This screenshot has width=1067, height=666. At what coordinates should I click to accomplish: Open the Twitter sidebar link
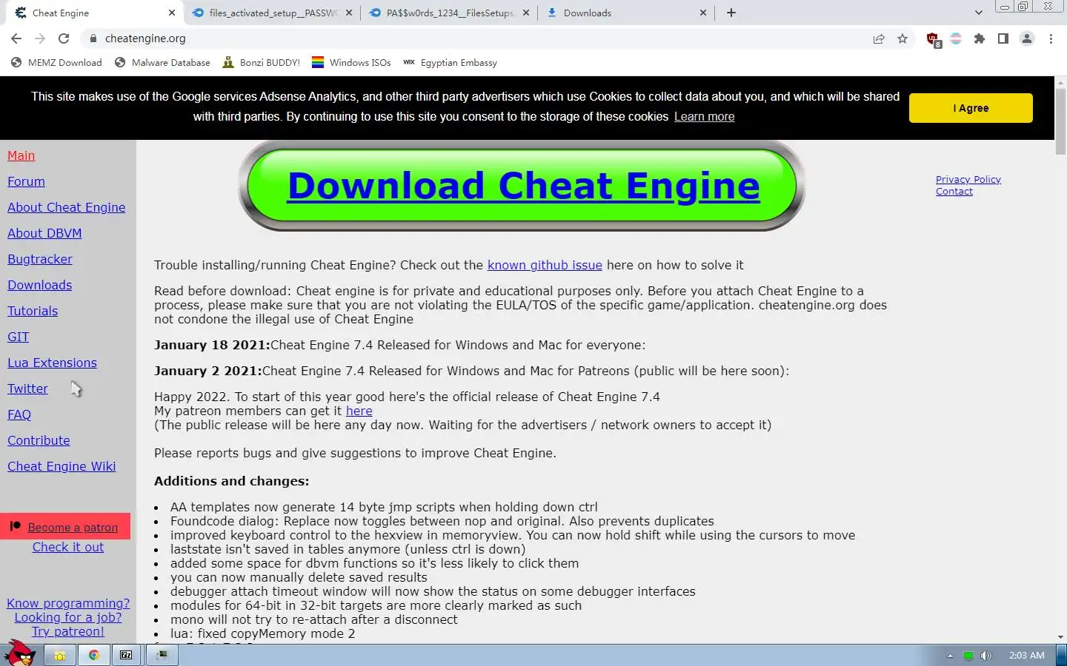coord(27,388)
